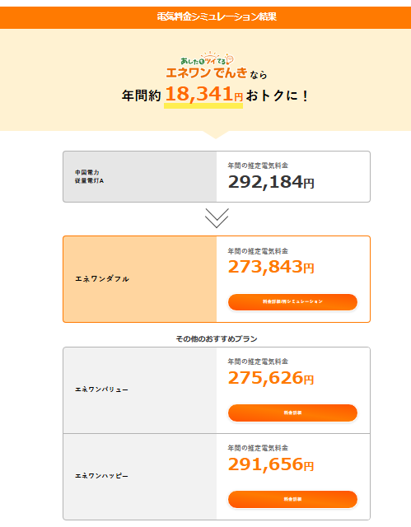Open 料金詳細 button for エネワンハッピー plan
The width and height of the screenshot is (411, 527).
coord(292,499)
